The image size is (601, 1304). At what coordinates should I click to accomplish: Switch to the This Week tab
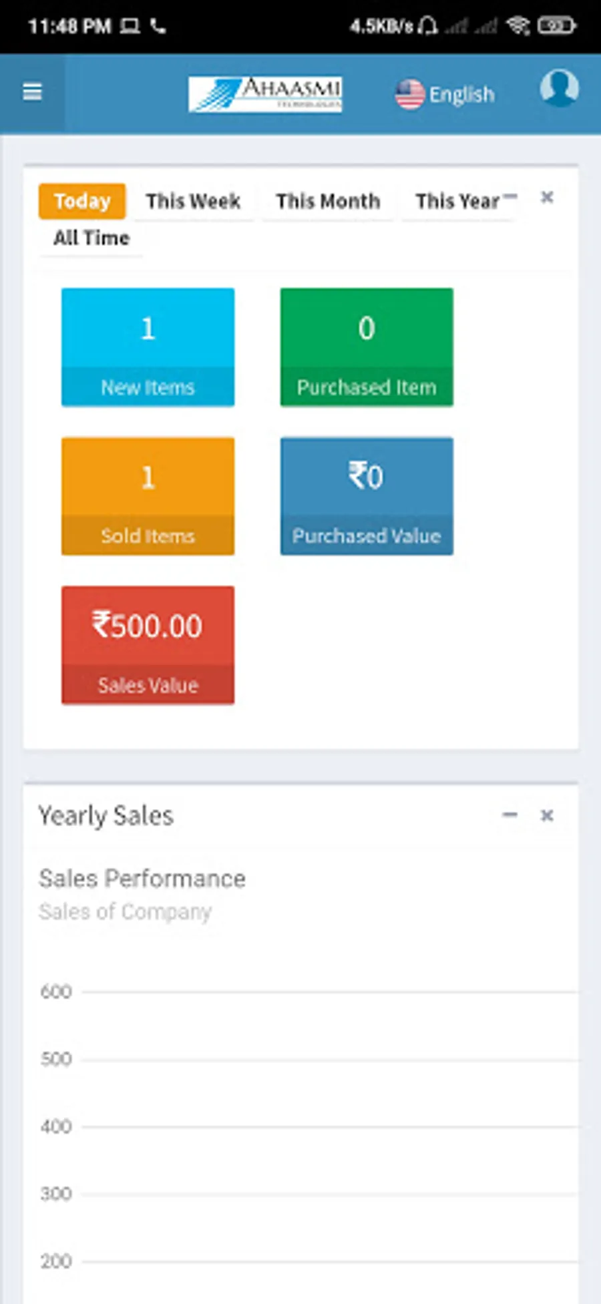coord(193,201)
